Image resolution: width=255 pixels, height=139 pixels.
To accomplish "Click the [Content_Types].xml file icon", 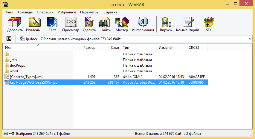I will click(7, 76).
